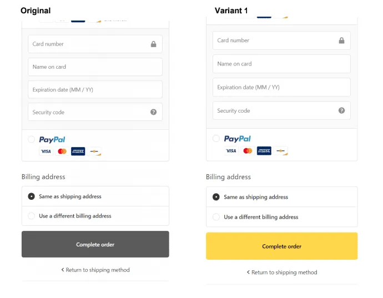This screenshot has height=298, width=383.
Task: Click Mastercard icon under PayPal in Variant 1
Action: click(248, 151)
